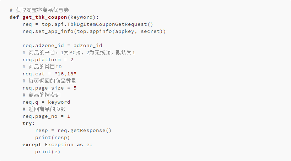This screenshot has width=291, height=161.
Task: Click the def keyword
Action: [x=14, y=17]
